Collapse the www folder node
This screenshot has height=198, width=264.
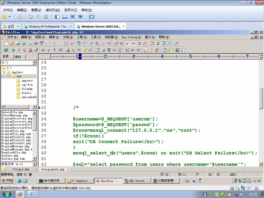[x=9, y=76]
